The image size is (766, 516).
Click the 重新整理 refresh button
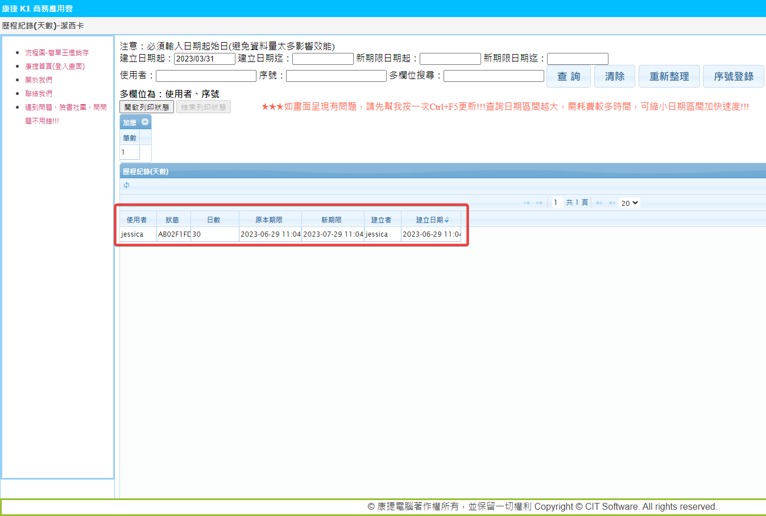[669, 76]
